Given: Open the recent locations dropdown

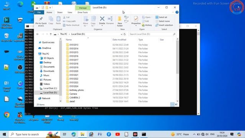Looking at the screenshot, I should pos(47,34).
